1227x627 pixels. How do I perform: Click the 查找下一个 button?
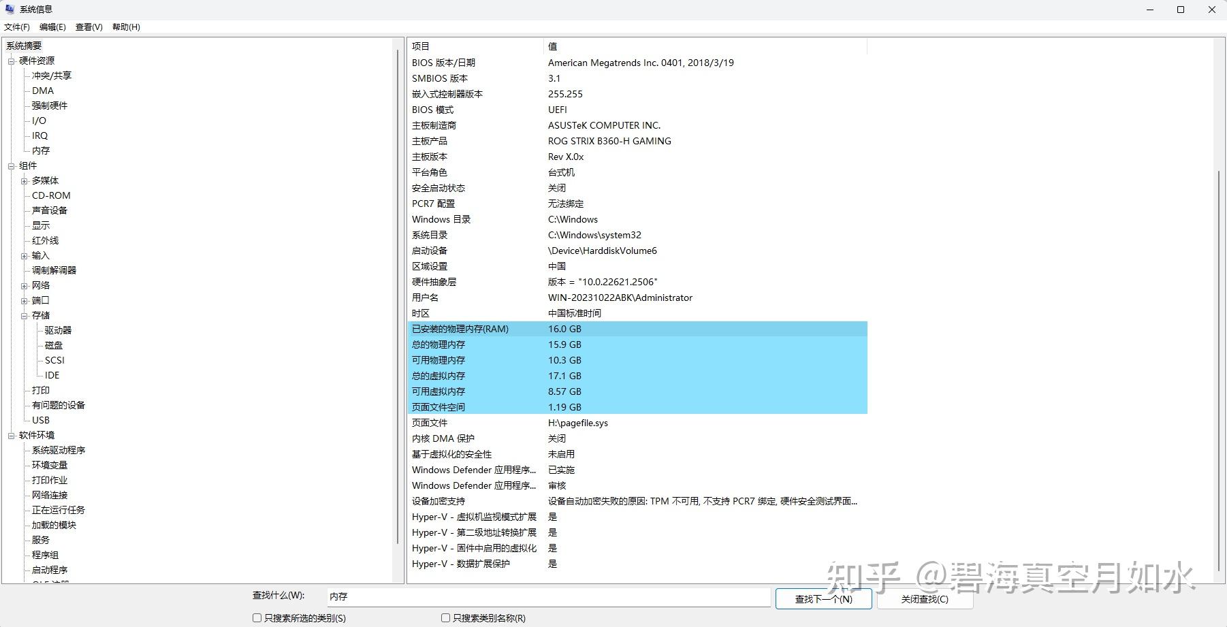[823, 598]
